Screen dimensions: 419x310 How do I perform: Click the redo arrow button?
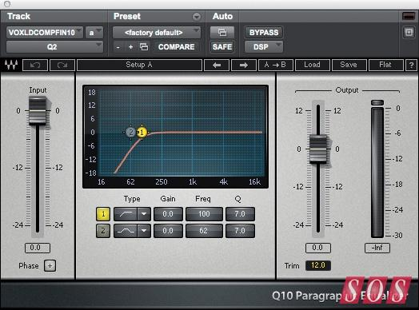pyautogui.click(x=62, y=66)
